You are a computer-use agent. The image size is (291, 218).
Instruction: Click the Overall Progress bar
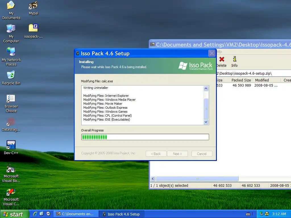145,137
